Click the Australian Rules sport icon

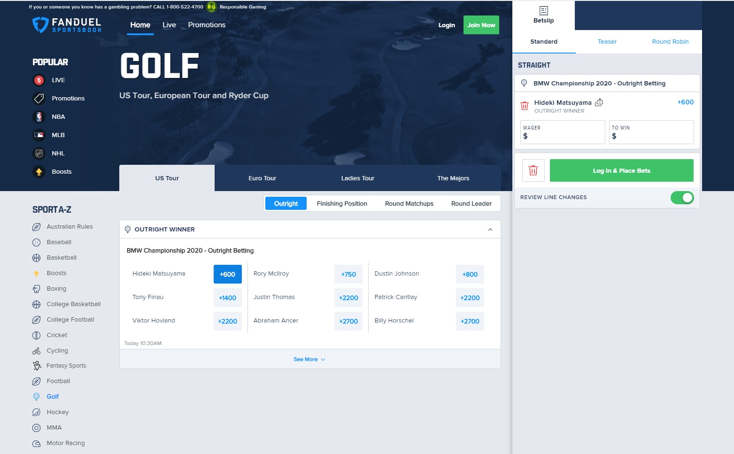pos(36,227)
